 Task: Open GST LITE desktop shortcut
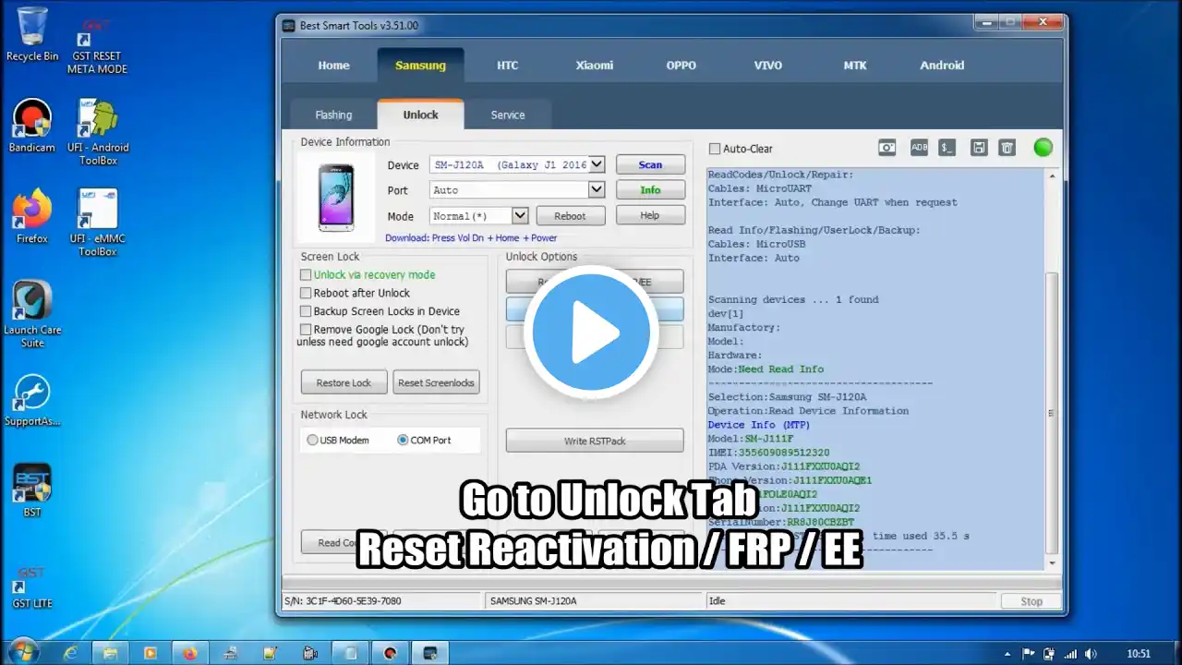click(34, 588)
